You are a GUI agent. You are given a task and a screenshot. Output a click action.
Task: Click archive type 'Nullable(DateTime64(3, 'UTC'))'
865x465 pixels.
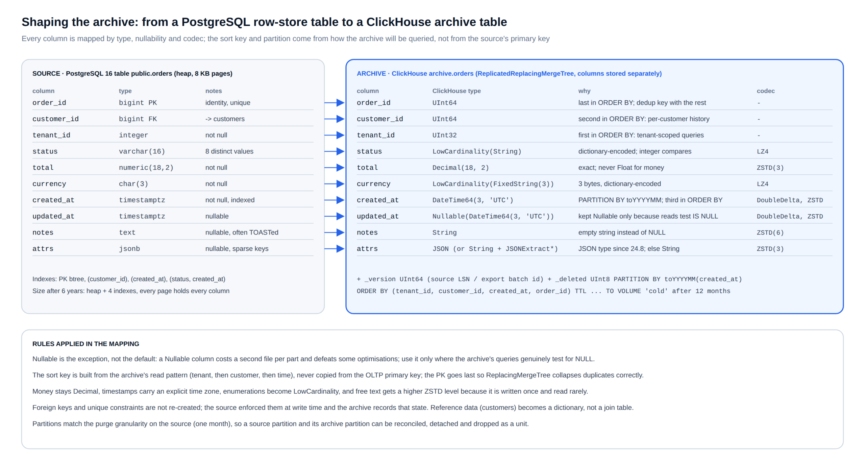click(x=493, y=216)
